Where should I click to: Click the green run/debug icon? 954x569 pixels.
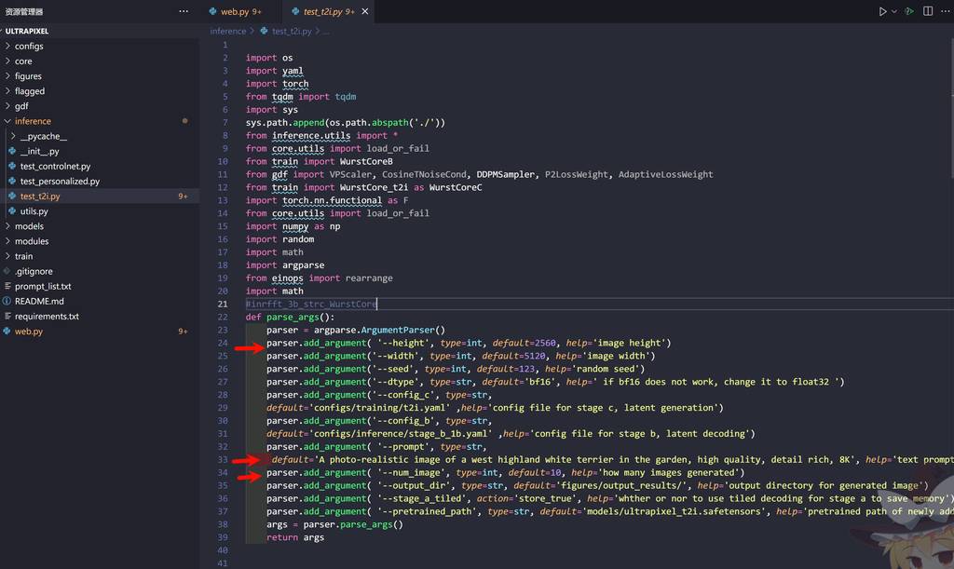(x=908, y=11)
